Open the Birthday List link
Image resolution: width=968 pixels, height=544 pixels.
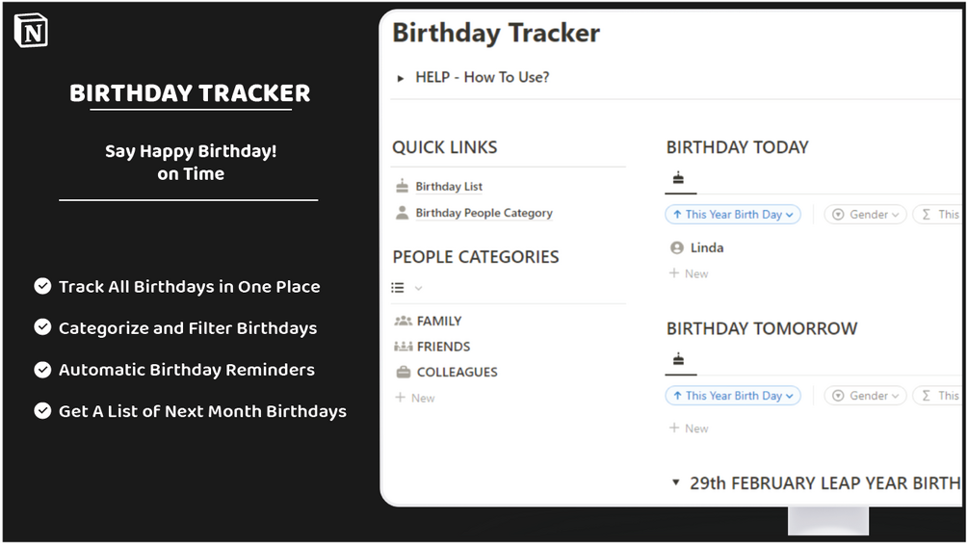[x=449, y=187]
